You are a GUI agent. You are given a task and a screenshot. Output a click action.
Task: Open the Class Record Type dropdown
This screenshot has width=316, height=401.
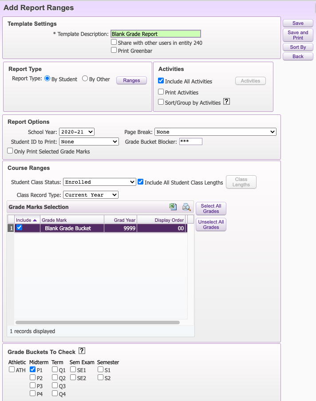(91, 195)
